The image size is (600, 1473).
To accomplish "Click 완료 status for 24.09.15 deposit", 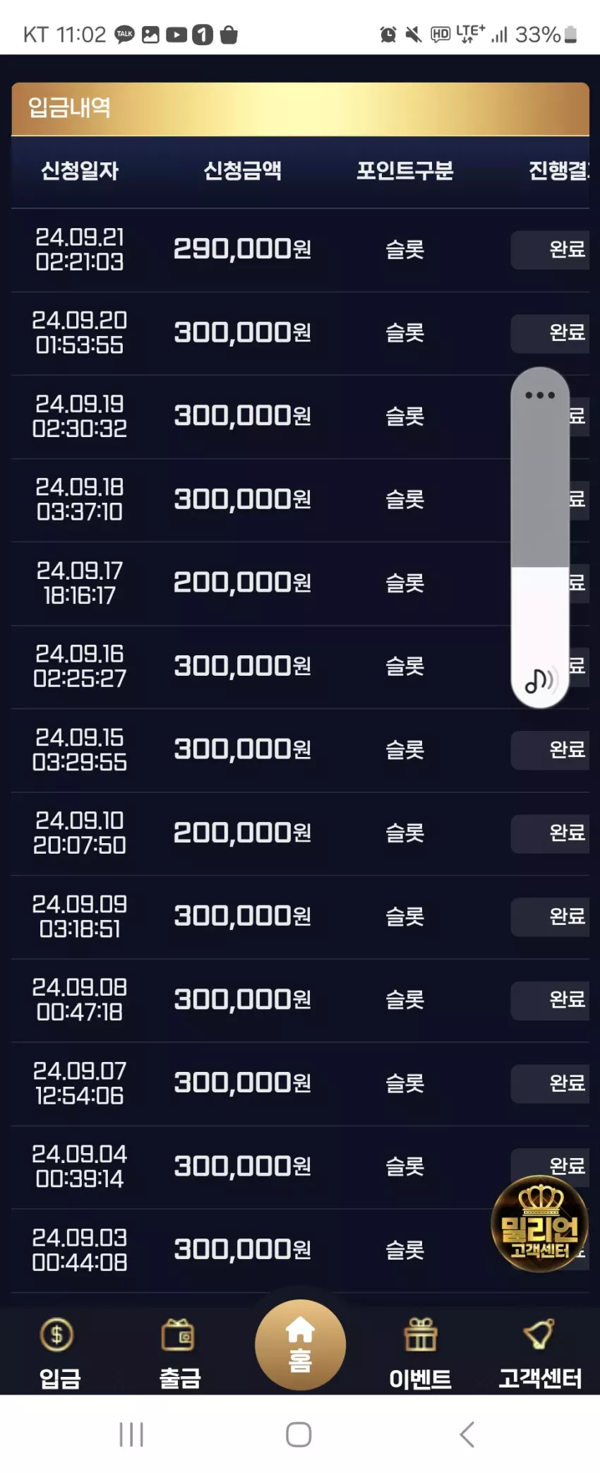I will tap(550, 749).
